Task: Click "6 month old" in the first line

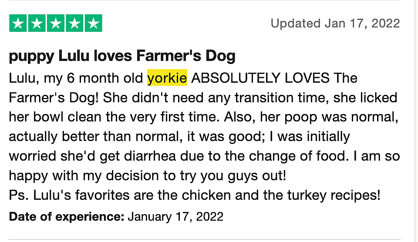Action: tap(105, 78)
